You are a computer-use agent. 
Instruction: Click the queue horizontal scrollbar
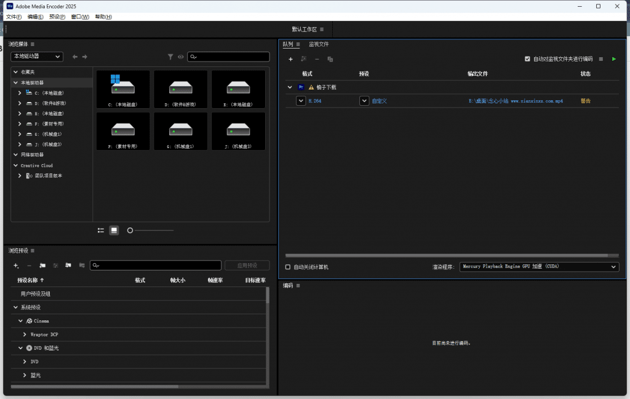pyautogui.click(x=447, y=255)
